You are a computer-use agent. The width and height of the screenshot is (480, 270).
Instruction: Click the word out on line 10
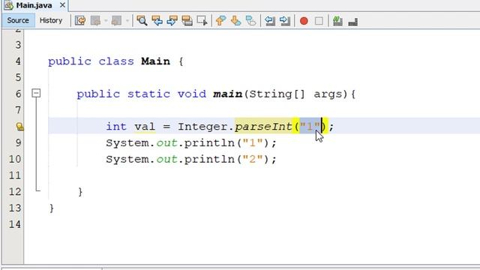pyautogui.click(x=166, y=159)
